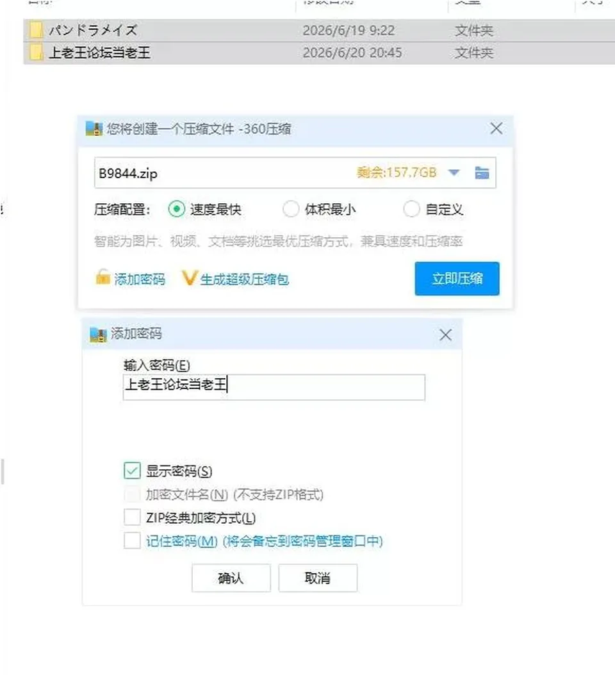The height and width of the screenshot is (675, 615).
Task: Click the 立即压缩 button
Action: point(457,278)
